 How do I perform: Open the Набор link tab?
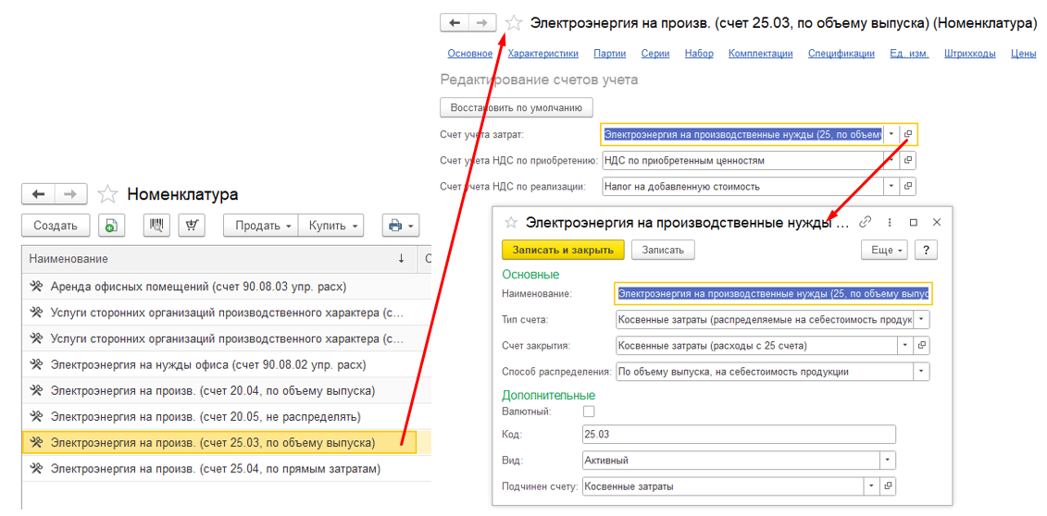pos(699,54)
